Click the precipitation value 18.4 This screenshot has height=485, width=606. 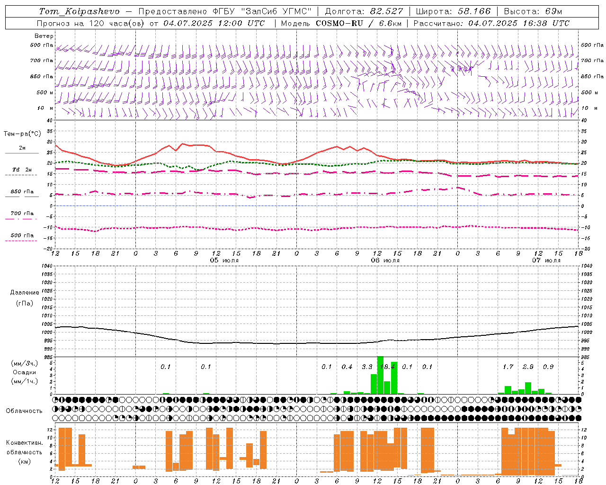pos(387,367)
